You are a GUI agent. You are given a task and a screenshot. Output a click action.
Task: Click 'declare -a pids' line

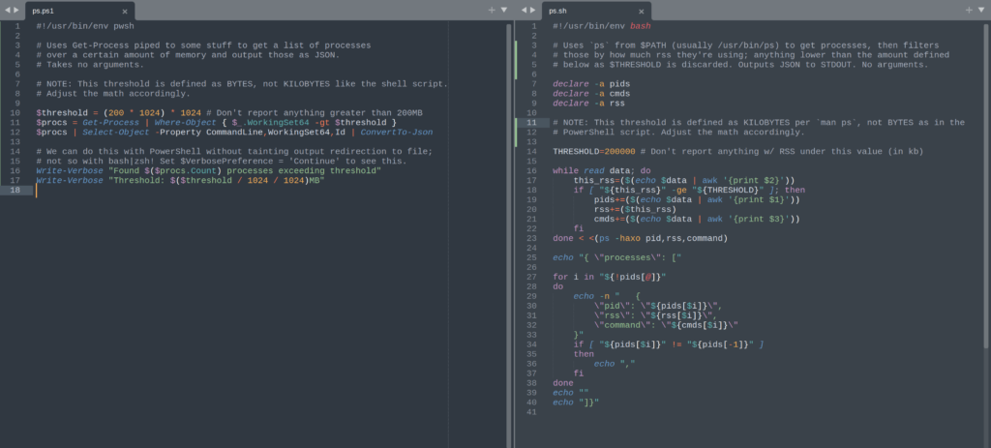591,84
